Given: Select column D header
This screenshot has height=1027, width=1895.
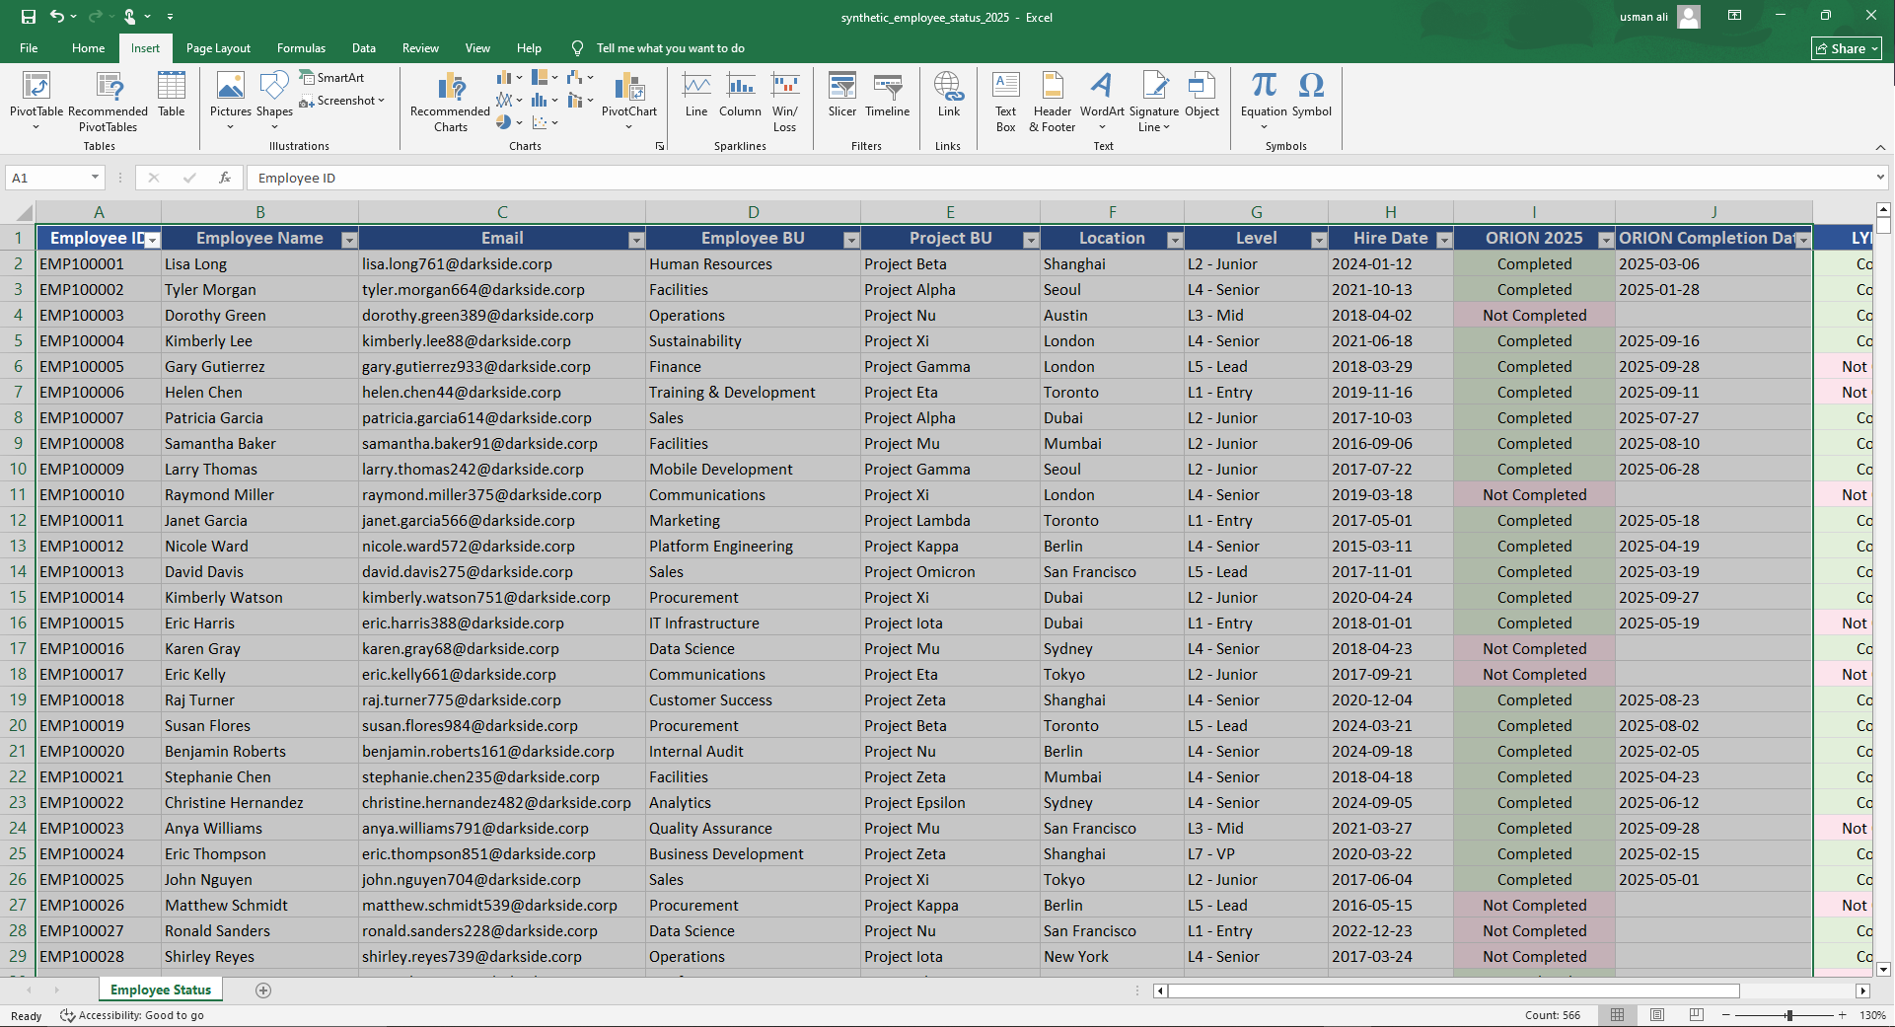Looking at the screenshot, I should click(x=753, y=212).
